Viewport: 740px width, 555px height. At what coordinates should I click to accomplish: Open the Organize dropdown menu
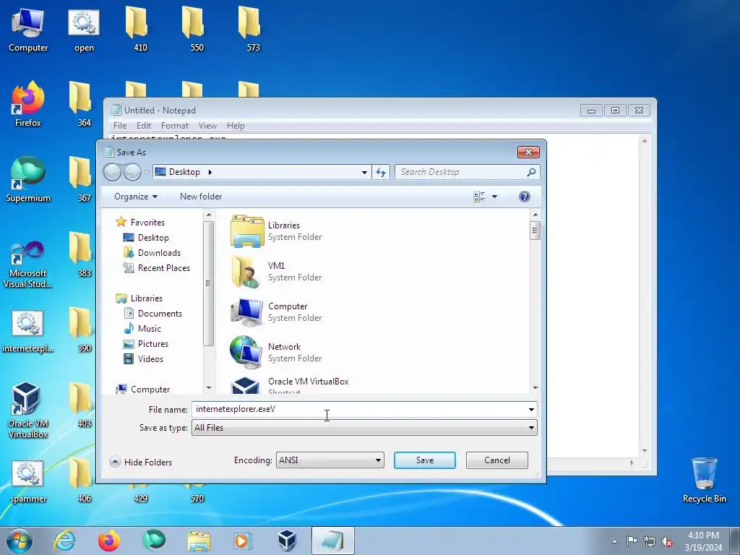[136, 197]
